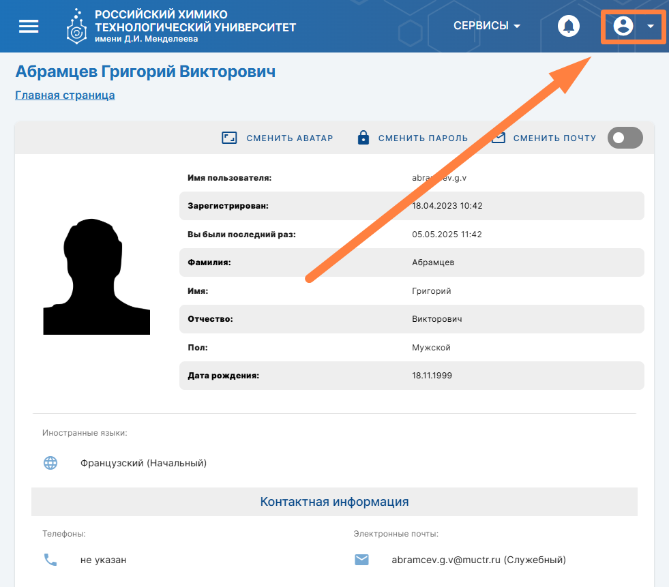Click the profile silhouette photo
Screen dimensions: 669x587
click(x=96, y=277)
